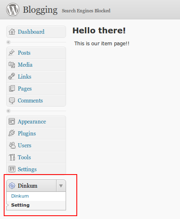Click the Tools wrench icon
180x219 pixels.
click(x=12, y=157)
